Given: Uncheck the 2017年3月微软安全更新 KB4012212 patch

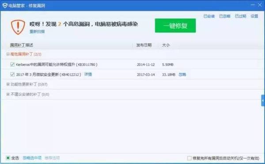Looking at the screenshot, I should [12, 74].
